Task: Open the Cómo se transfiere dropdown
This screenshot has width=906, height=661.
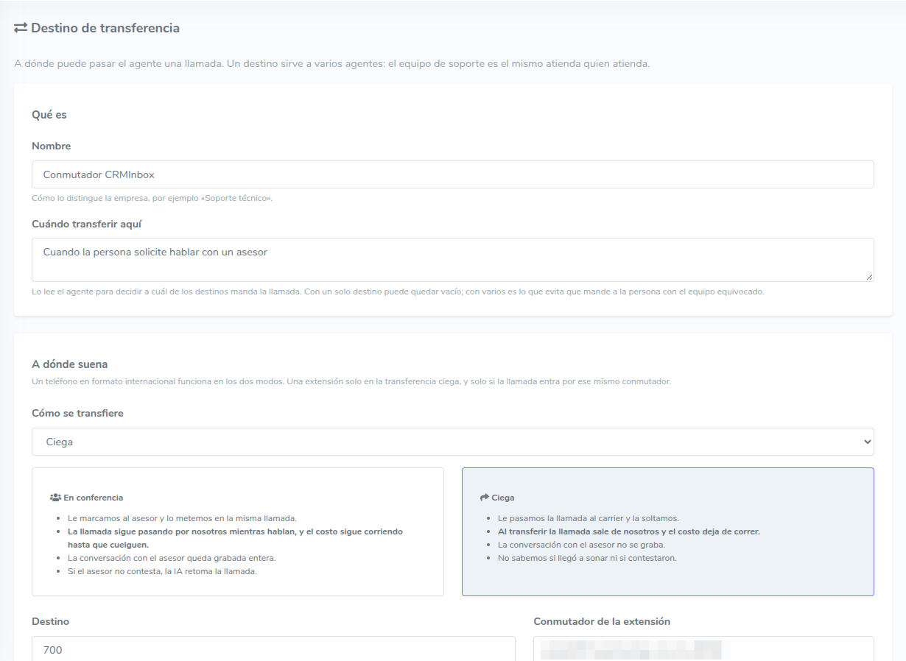Action: click(x=453, y=442)
